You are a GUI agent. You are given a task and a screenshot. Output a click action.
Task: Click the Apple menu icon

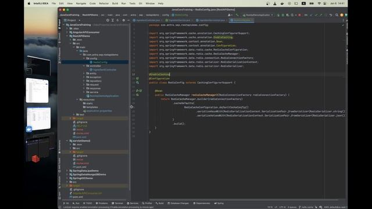pyautogui.click(x=29, y=3)
